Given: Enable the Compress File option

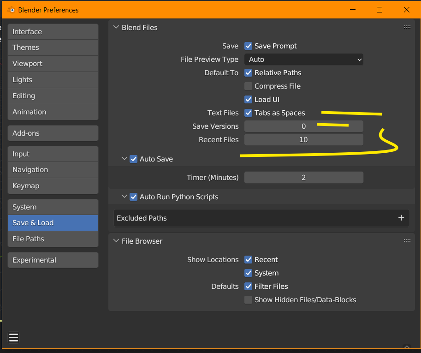Looking at the screenshot, I should 249,86.
